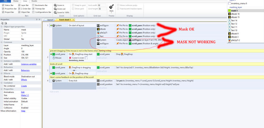The width and height of the screenshot is (264, 128).
Task: Click the Make 1:1 size link
Action: pyautogui.click(x=25, y=95)
